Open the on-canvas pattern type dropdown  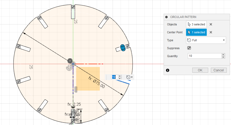coord(129,77)
